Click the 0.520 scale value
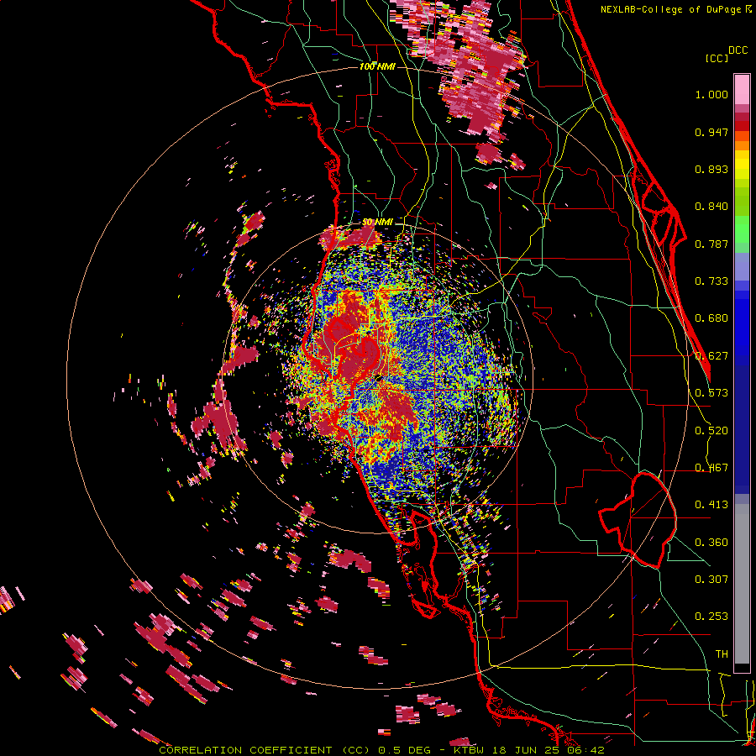This screenshot has width=756, height=756. point(711,431)
